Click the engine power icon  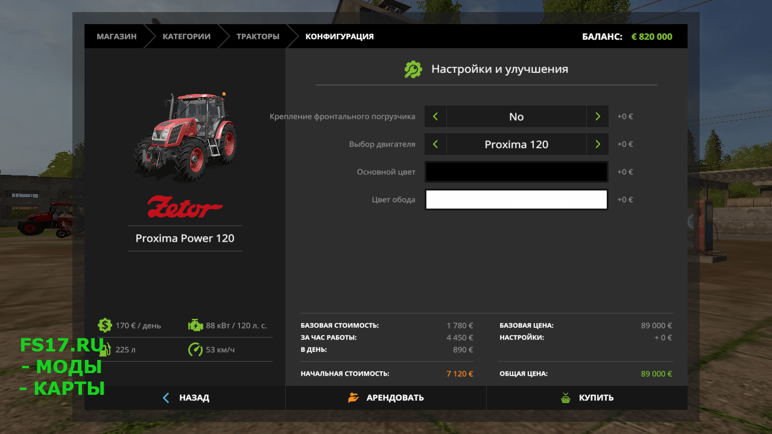pyautogui.click(x=195, y=325)
